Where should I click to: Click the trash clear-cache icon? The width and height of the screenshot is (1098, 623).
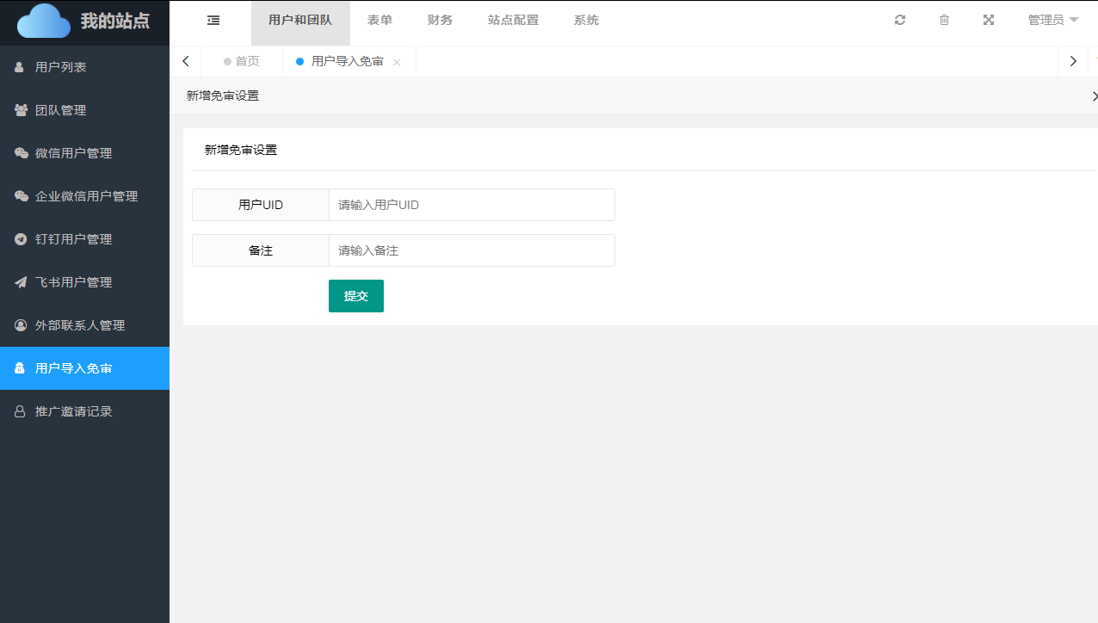click(x=944, y=21)
